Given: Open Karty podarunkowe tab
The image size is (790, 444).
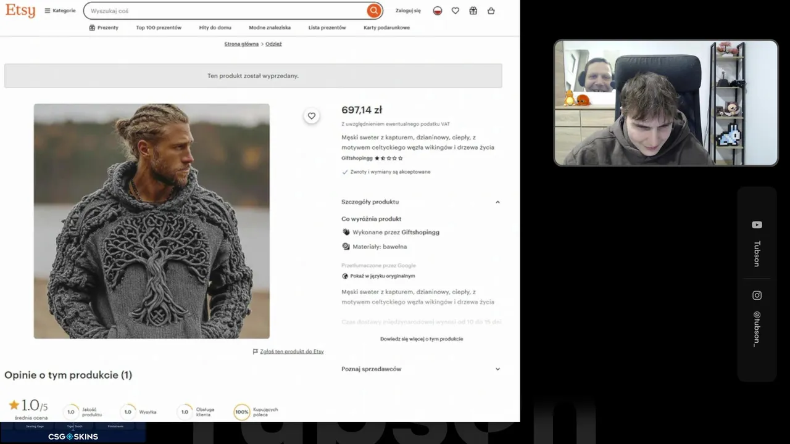Looking at the screenshot, I should tap(386, 28).
